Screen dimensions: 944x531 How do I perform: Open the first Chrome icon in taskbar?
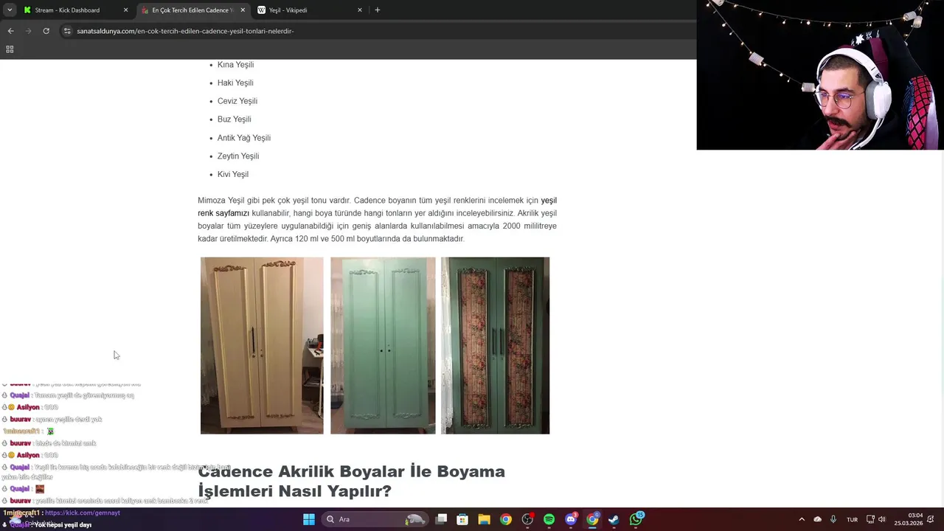[x=505, y=519]
